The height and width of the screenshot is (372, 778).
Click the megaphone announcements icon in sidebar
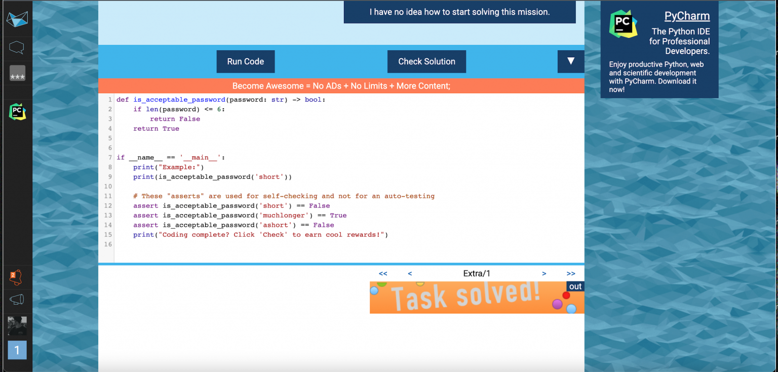click(17, 300)
